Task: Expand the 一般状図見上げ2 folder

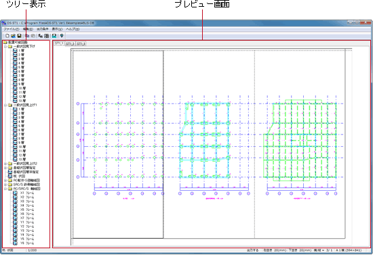Action: [x=5, y=164]
